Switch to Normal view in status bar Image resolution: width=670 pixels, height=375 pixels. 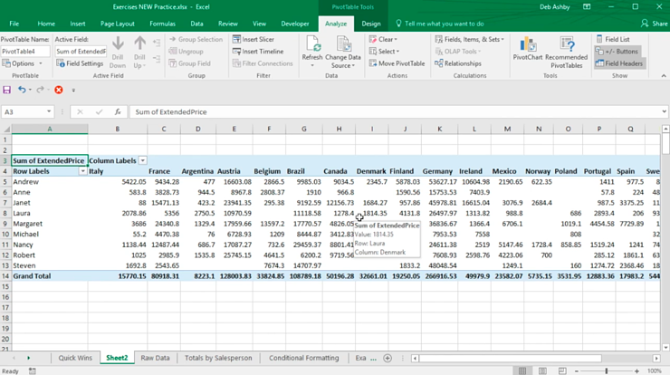[x=522, y=370]
